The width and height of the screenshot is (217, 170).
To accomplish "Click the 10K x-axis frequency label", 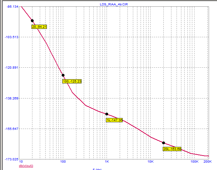I will point(151,162).
